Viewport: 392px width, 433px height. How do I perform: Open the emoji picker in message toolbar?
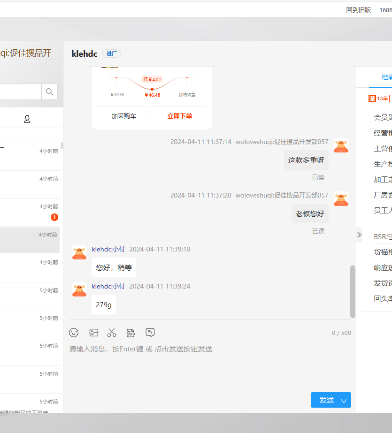[x=74, y=333]
